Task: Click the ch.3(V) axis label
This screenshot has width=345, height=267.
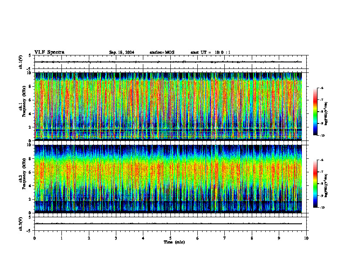Action: tap(20, 224)
